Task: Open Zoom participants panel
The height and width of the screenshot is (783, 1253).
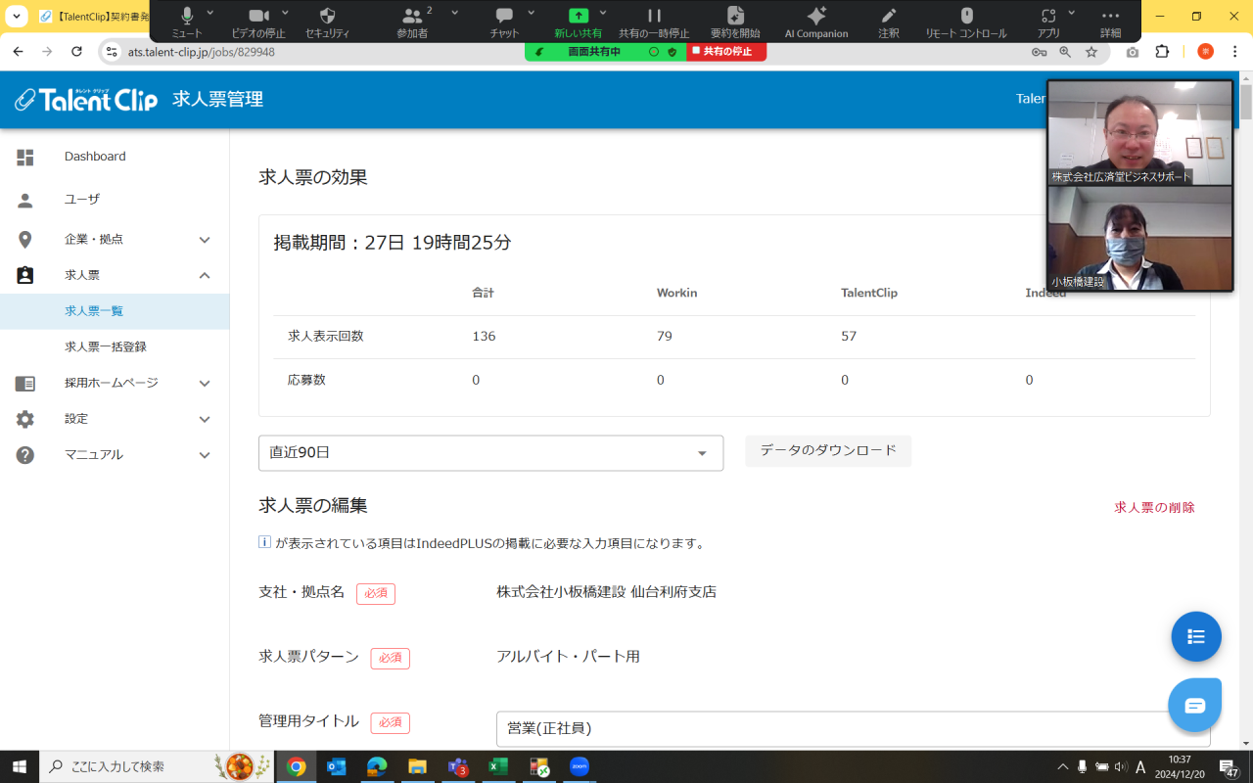Action: pos(412,21)
